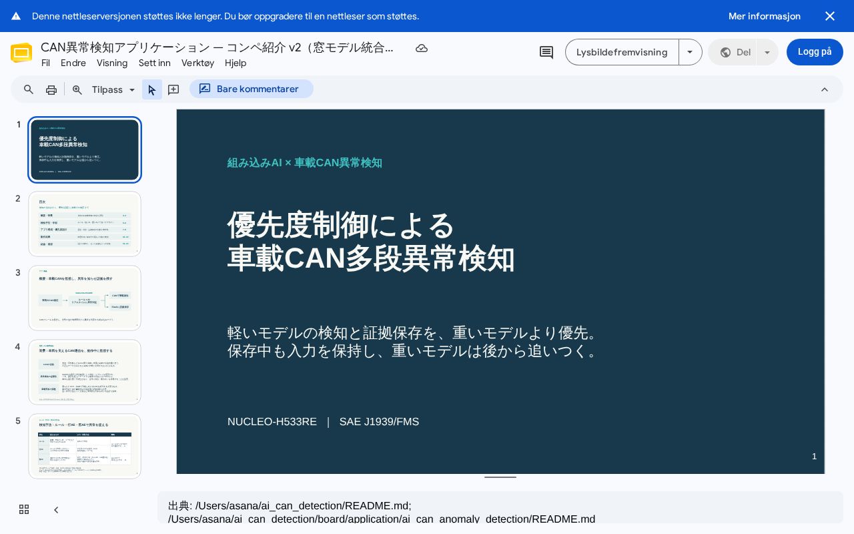Check the cloud document status icon
The height and width of the screenshot is (534, 854).
422,48
